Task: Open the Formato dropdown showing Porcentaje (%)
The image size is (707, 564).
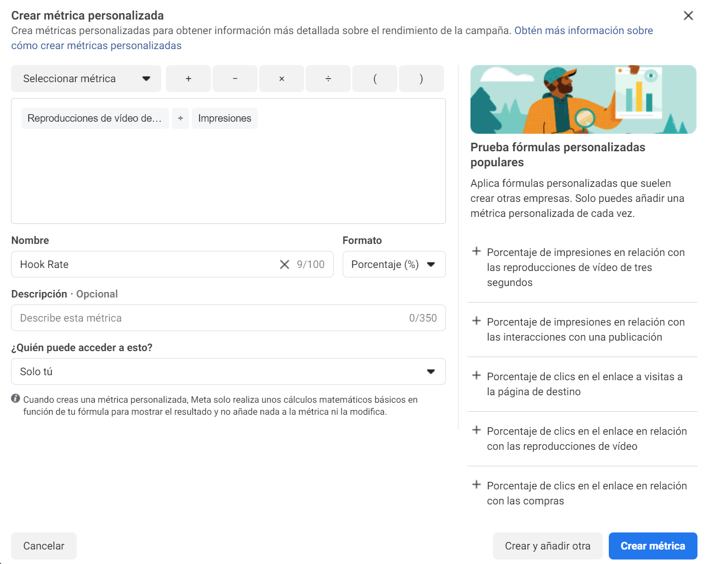Action: tap(394, 264)
